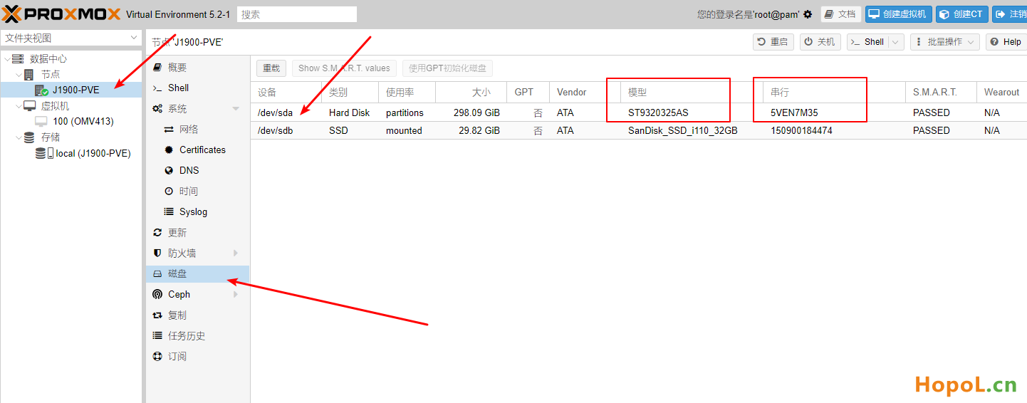Click the datacenter server icon

point(18,59)
